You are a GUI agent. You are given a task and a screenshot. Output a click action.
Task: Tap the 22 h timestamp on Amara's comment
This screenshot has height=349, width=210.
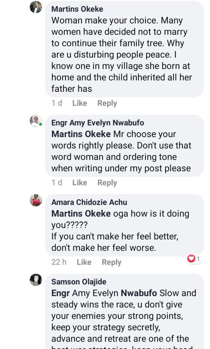point(59,262)
